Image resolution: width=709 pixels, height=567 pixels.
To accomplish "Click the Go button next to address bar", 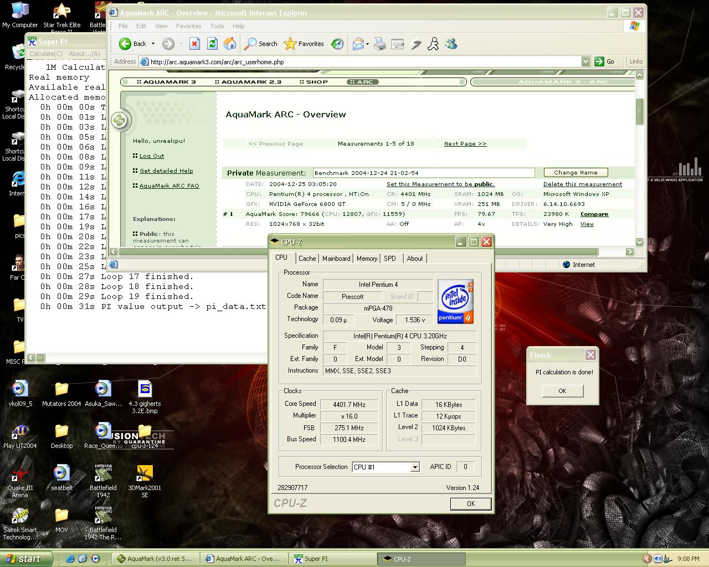I will (x=605, y=61).
